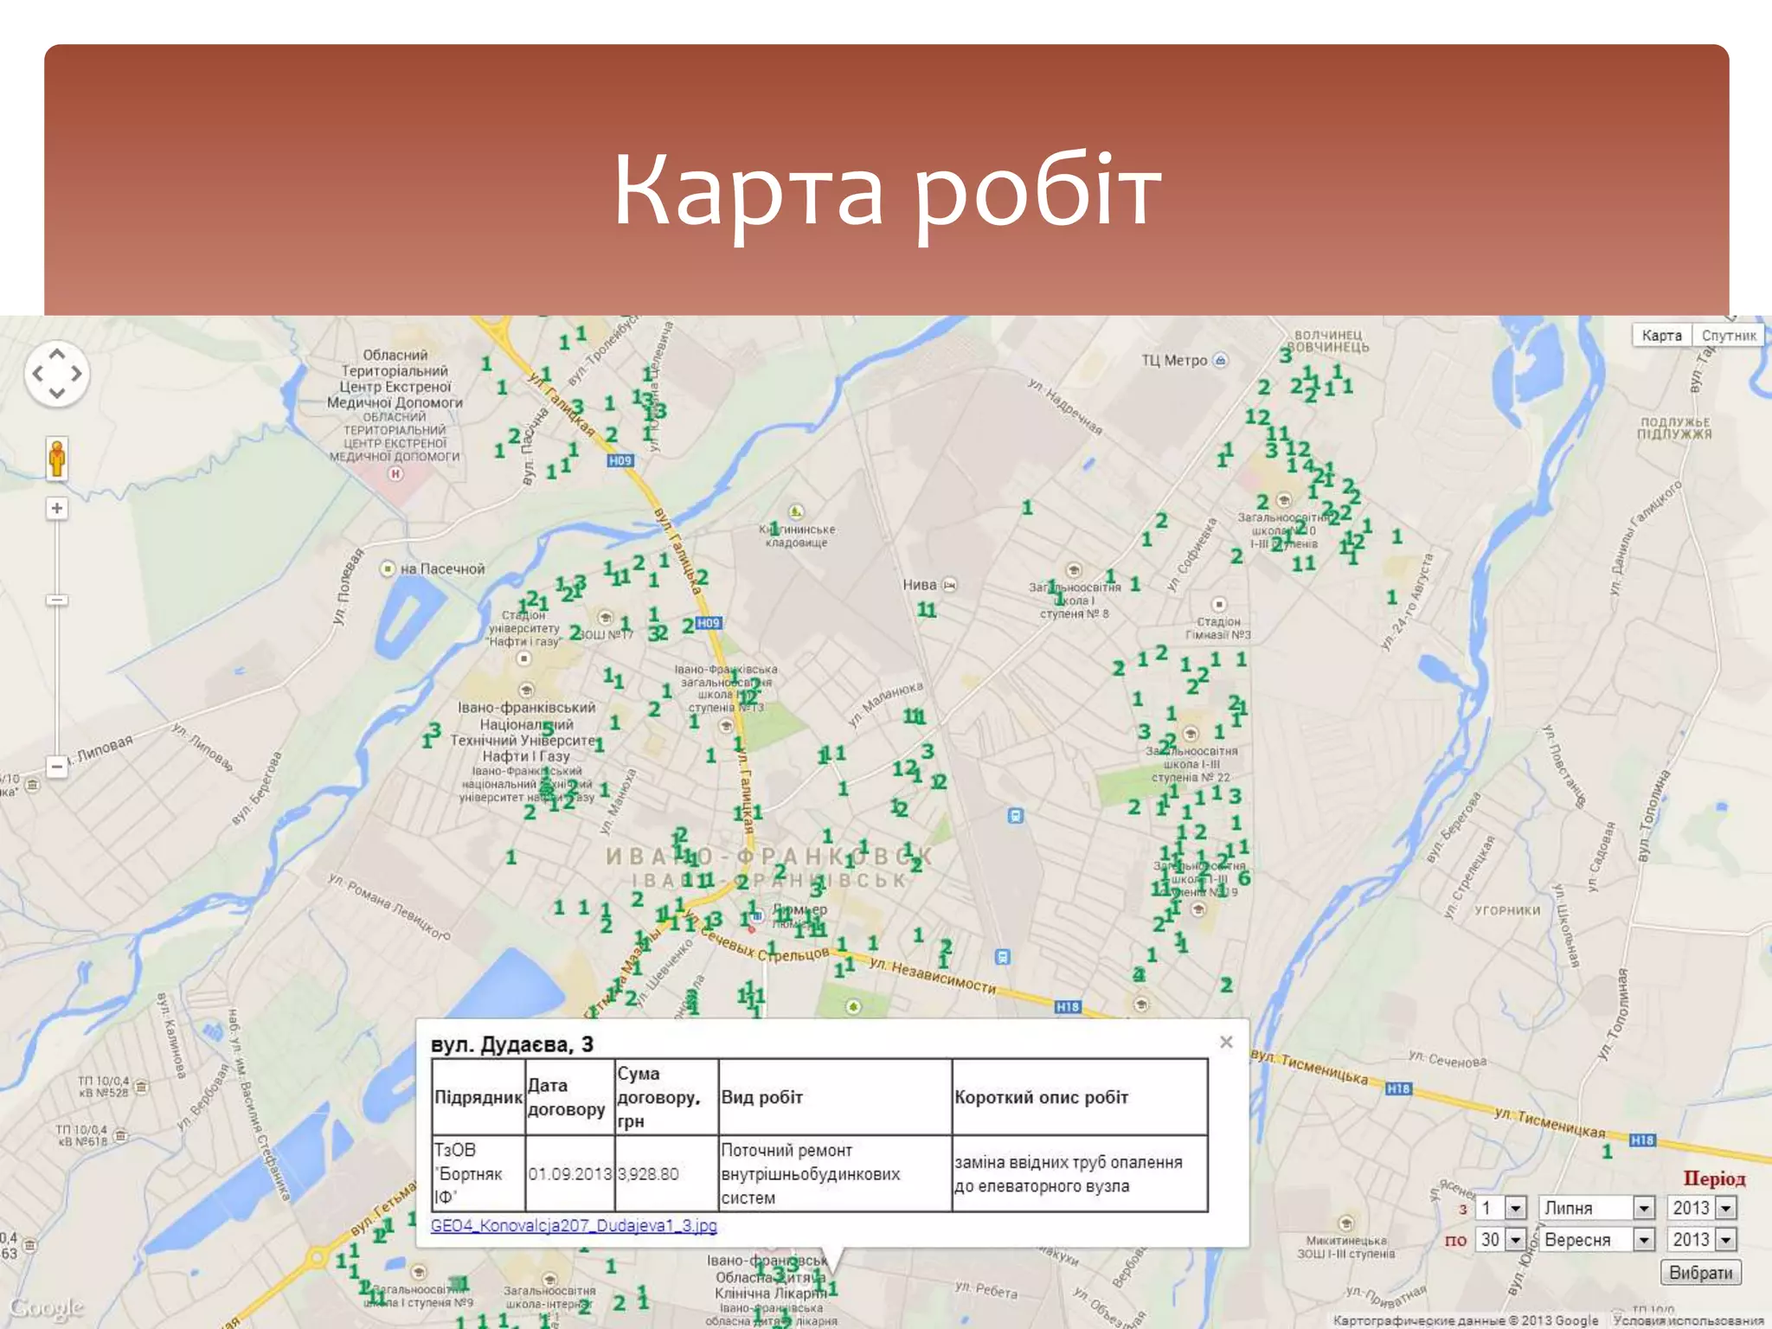Click the green 6 work marker

coord(1244,878)
